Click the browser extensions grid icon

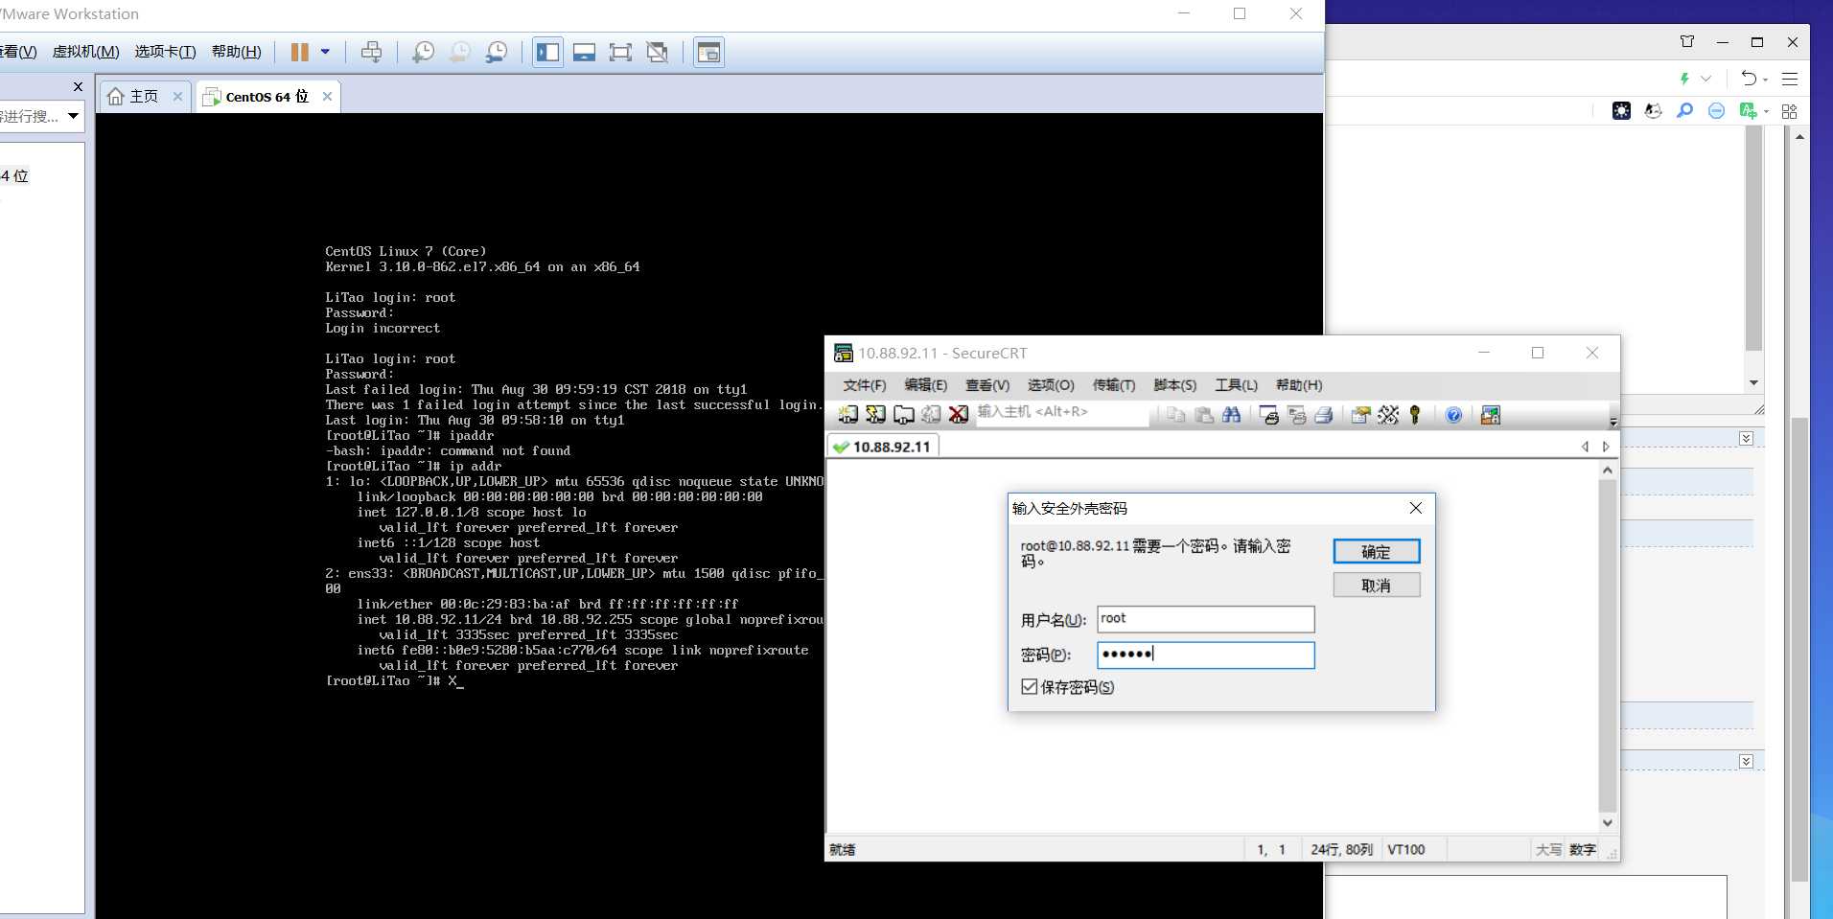(1790, 111)
